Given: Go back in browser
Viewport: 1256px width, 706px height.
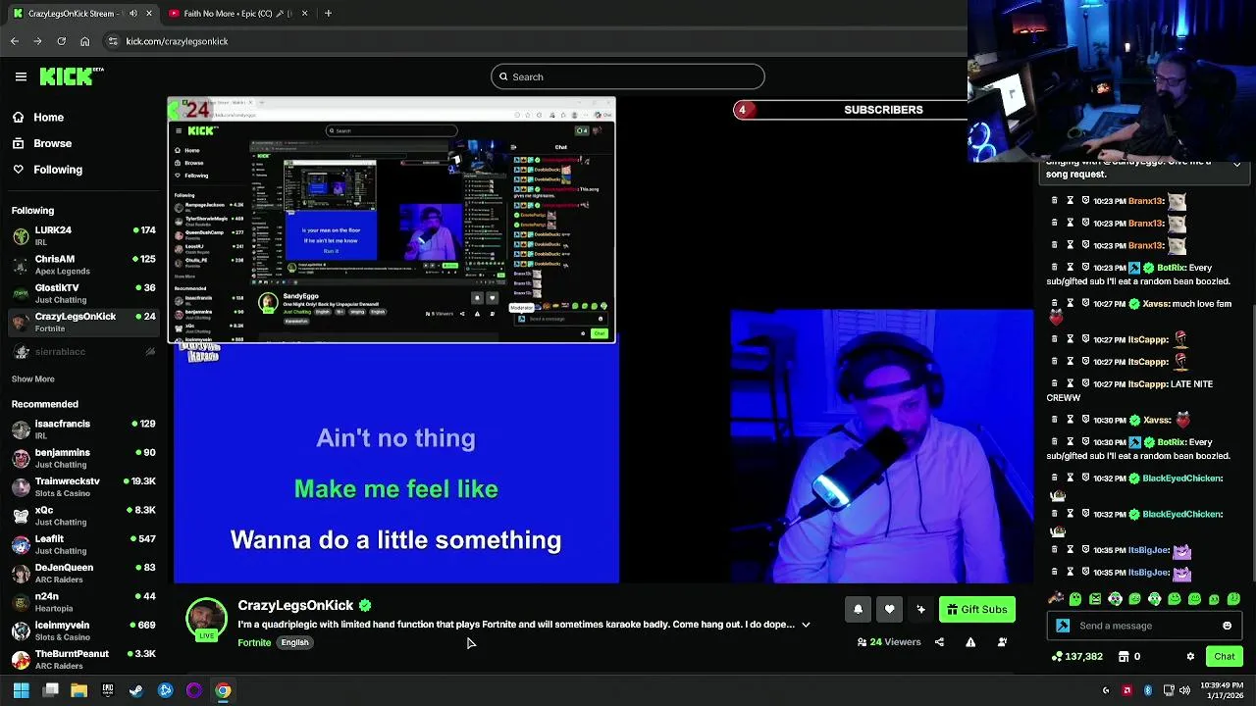Looking at the screenshot, I should point(15,41).
